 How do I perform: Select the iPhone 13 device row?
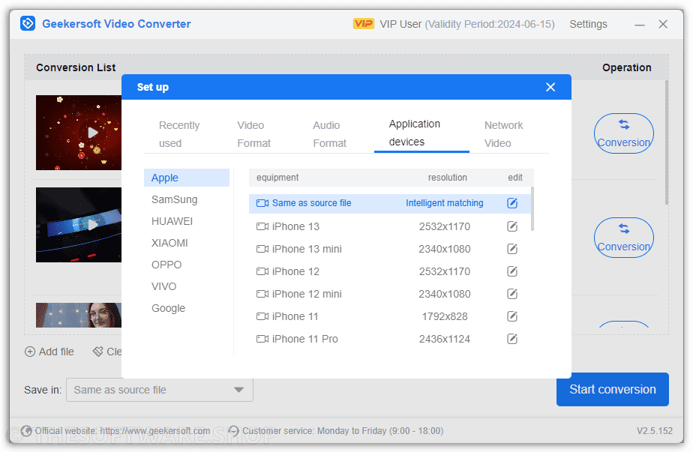pos(389,226)
